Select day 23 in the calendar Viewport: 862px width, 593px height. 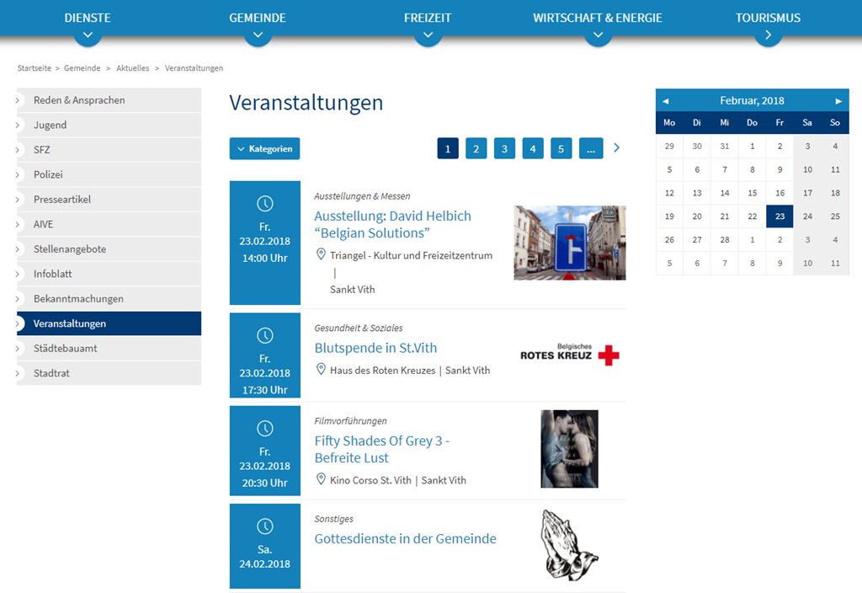point(780,216)
